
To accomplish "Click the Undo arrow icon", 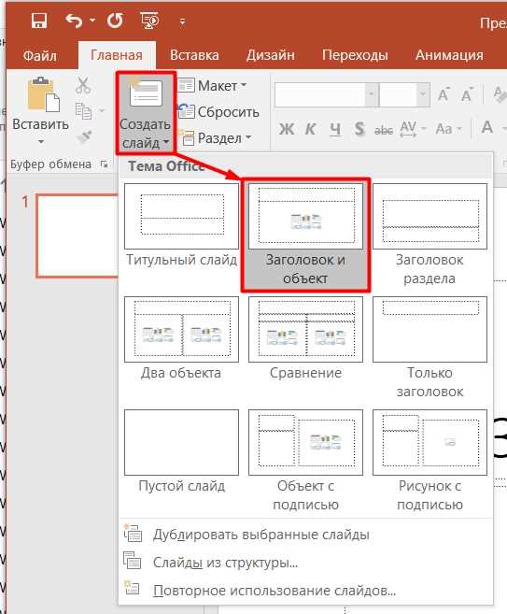I will pos(74,21).
